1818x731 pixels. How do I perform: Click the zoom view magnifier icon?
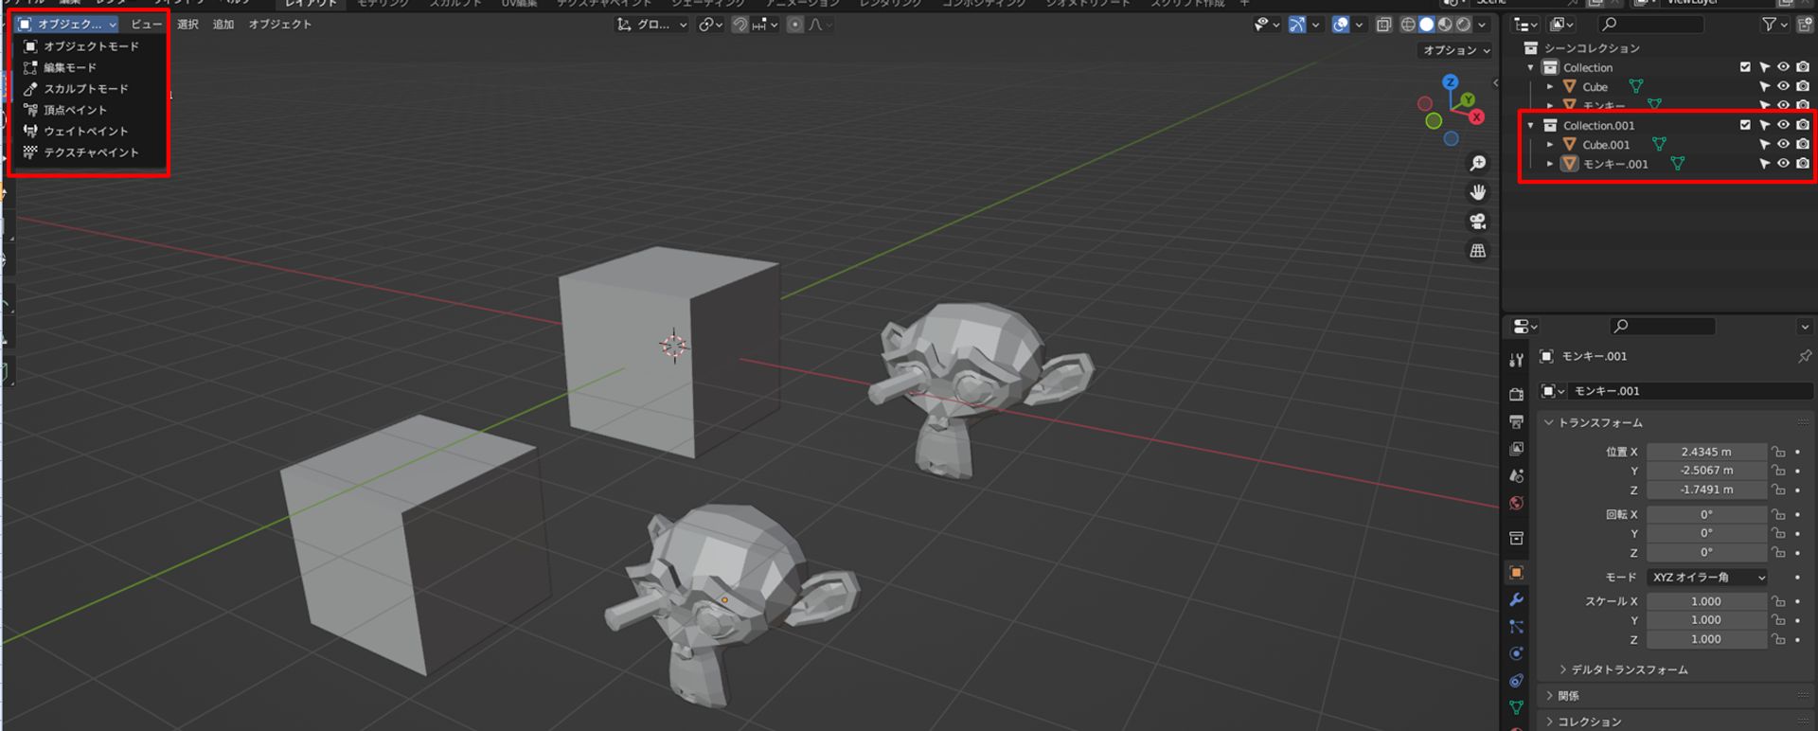point(1478,164)
